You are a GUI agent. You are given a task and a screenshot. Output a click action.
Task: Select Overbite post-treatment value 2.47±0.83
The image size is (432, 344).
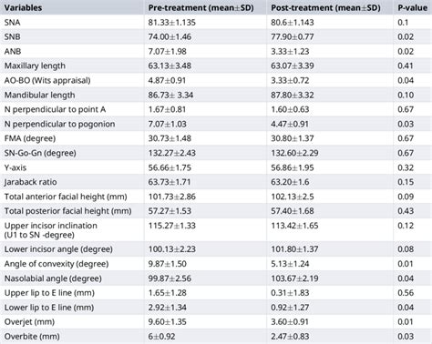coord(290,336)
